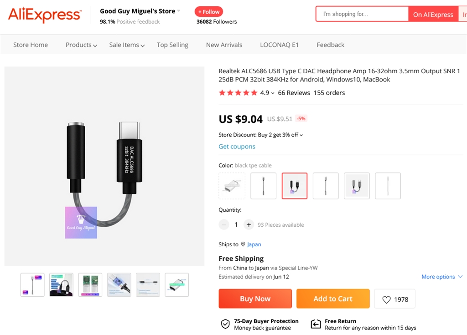
Task: Expand Store Discount details
Action: [261, 135]
